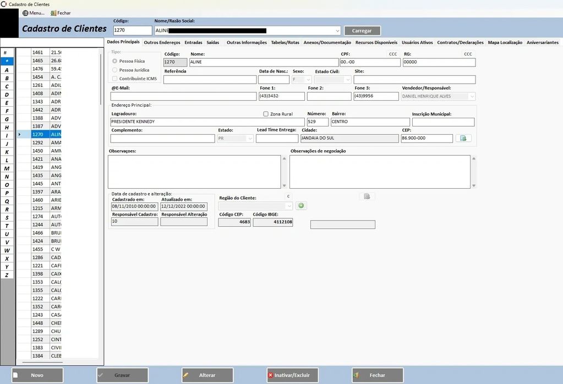Click into the @E-Mail input field
The width and height of the screenshot is (563, 384).
pyautogui.click(x=183, y=96)
